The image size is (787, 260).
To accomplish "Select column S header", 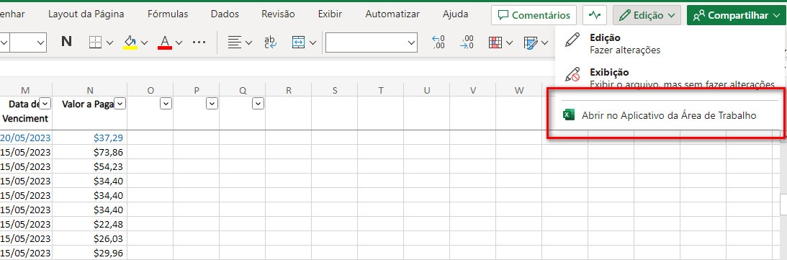I will 335,90.
